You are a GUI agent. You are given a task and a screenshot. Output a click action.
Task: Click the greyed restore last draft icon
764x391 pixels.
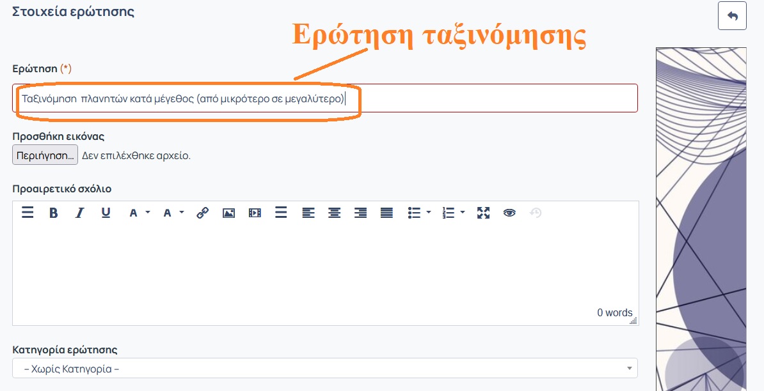(536, 213)
